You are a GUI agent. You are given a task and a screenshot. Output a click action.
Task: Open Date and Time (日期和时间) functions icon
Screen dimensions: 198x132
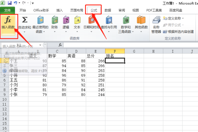[x=91, y=20]
